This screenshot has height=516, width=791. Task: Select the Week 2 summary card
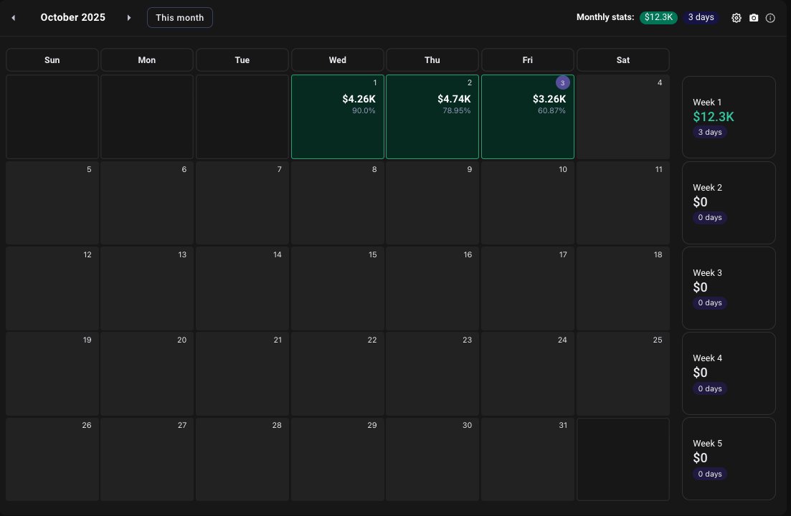click(729, 203)
